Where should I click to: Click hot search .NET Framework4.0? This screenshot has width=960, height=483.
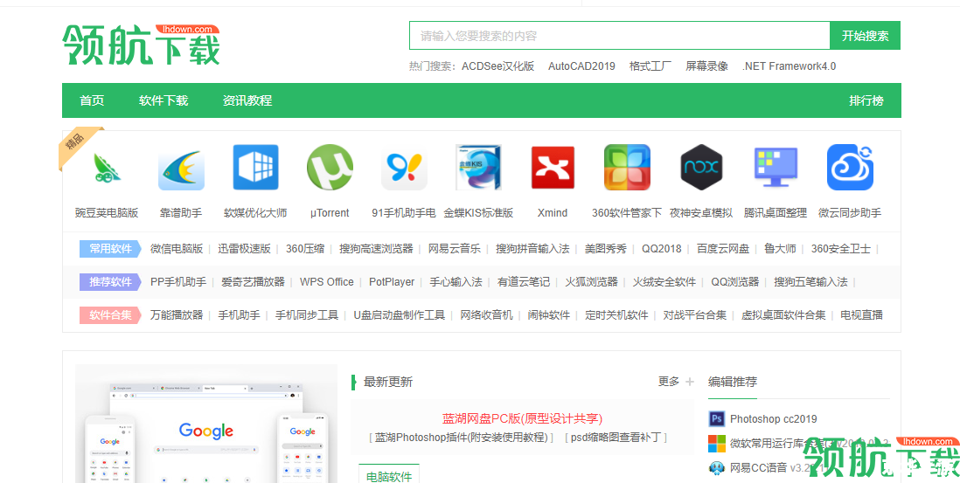click(x=790, y=66)
